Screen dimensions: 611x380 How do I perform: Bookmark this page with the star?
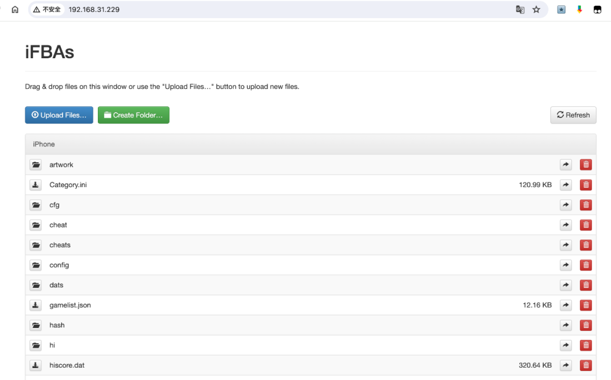pyautogui.click(x=536, y=10)
